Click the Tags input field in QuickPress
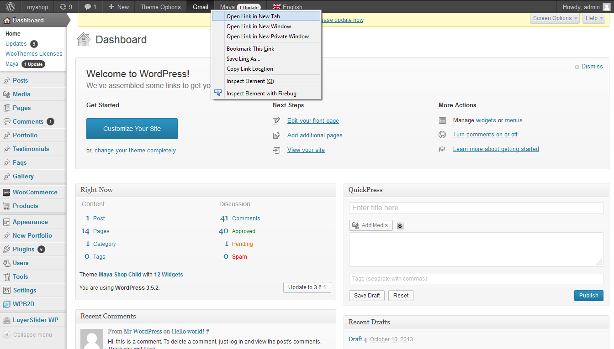 [476, 279]
